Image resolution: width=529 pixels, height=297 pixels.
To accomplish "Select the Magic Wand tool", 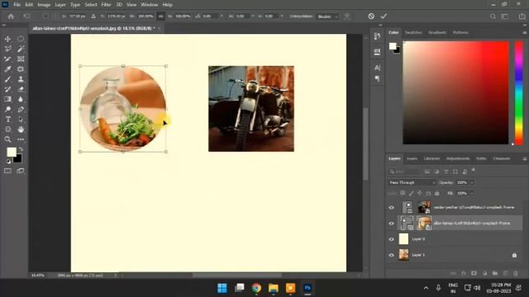I will [x=21, y=49].
